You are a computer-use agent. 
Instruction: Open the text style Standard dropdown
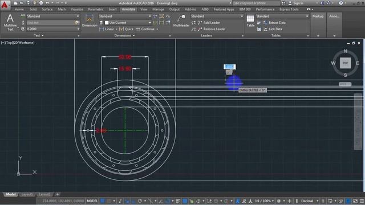tap(53, 17)
